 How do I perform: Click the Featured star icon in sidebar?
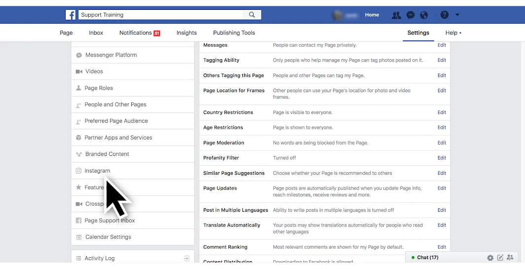[78, 187]
